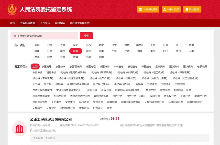Pick 知识产权 appraisal type filter

[x=151, y=90]
